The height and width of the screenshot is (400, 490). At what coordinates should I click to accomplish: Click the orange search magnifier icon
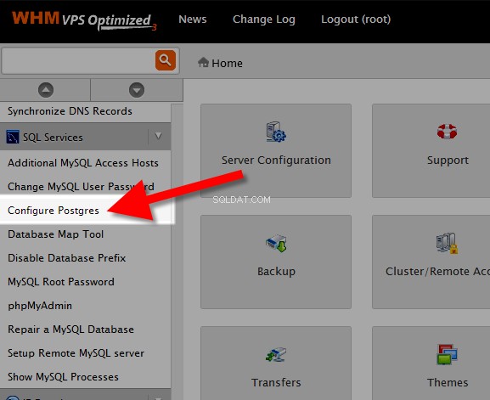[x=166, y=60]
